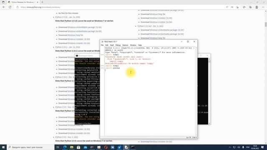Open the Debug menu in IDLE
The width and height of the screenshot is (267, 150).
click(x=118, y=45)
